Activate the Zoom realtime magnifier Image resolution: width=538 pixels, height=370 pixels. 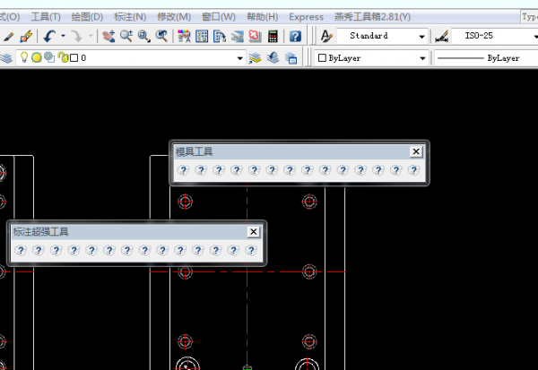pyautogui.click(x=126, y=36)
